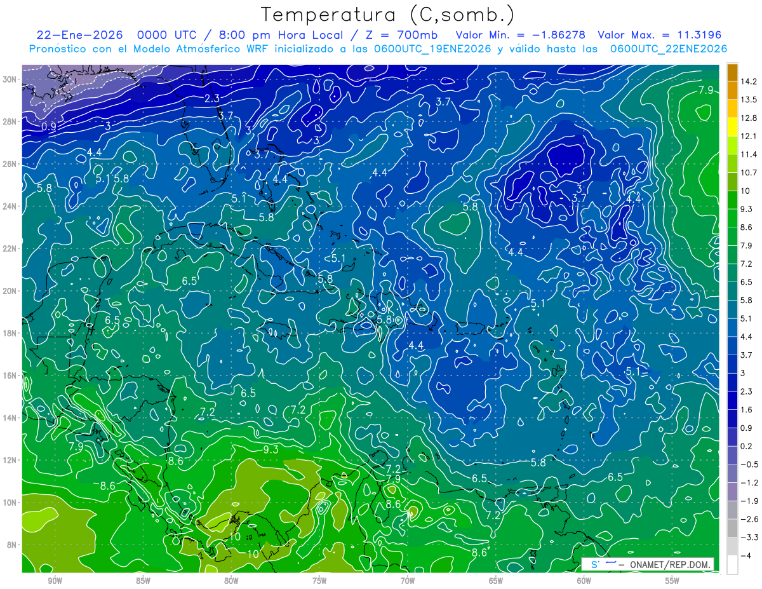Image resolution: width=762 pixels, height=589 pixels.
Task: Click the 9.3 contour label on the map
Action: pos(271,449)
